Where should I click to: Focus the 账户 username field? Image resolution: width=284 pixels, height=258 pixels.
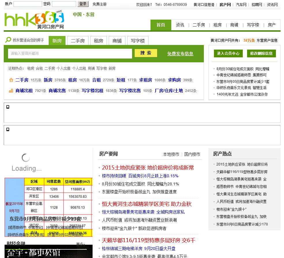click(x=28, y=4)
